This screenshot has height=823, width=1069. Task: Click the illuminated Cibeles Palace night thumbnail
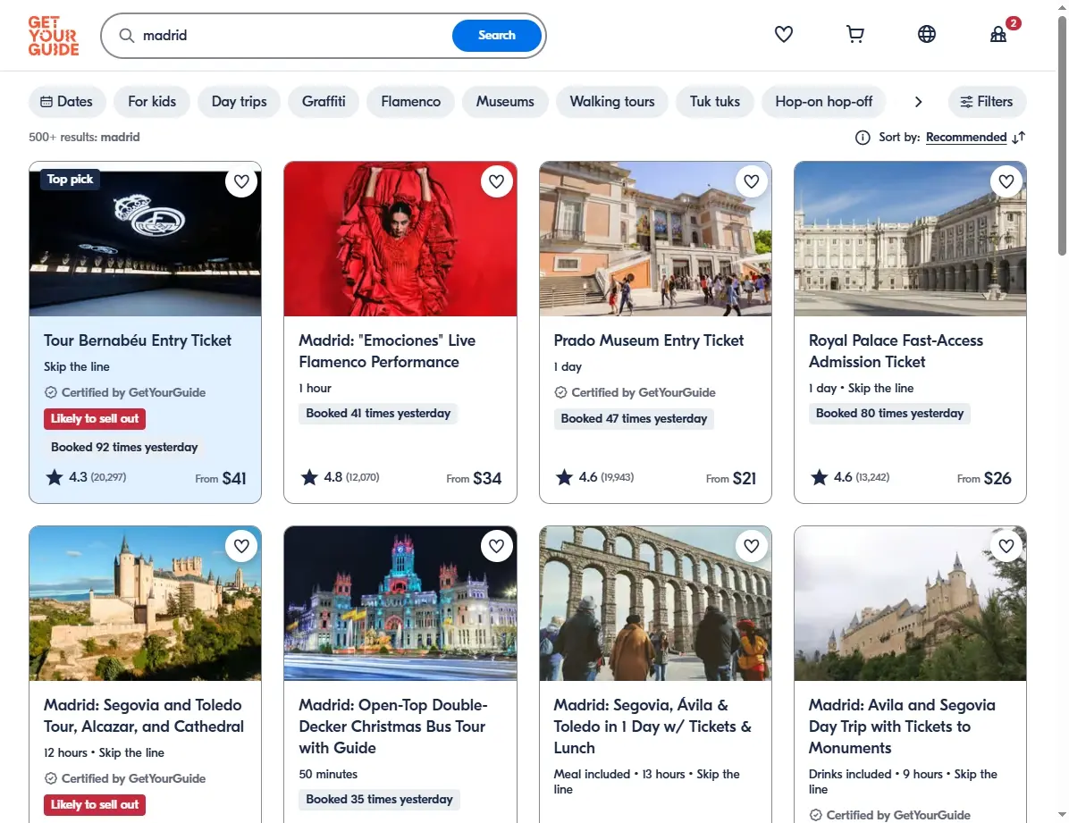tap(400, 603)
